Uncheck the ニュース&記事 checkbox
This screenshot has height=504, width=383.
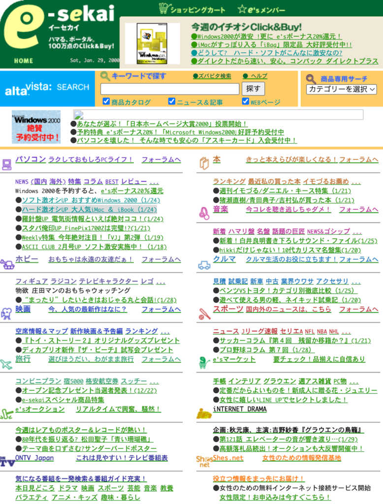click(x=171, y=101)
